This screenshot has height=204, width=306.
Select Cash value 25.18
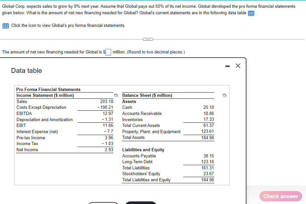coord(209,108)
